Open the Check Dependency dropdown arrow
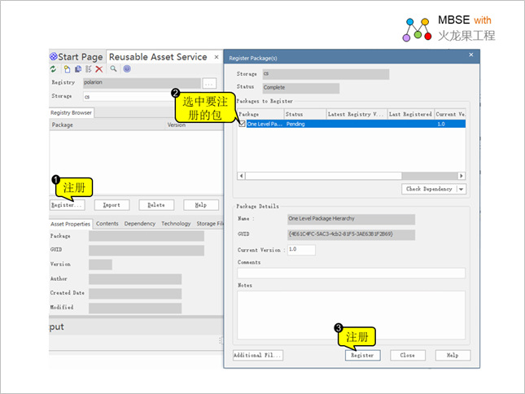The height and width of the screenshot is (394, 525). tap(462, 189)
